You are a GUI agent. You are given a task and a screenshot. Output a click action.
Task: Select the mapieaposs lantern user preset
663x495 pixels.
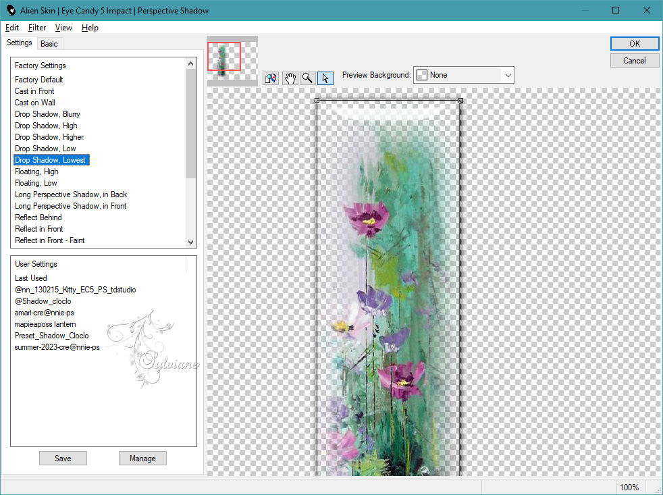[x=45, y=323]
